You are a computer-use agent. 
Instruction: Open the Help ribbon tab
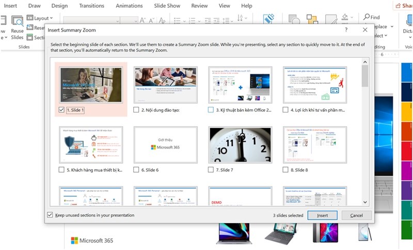pos(247,6)
